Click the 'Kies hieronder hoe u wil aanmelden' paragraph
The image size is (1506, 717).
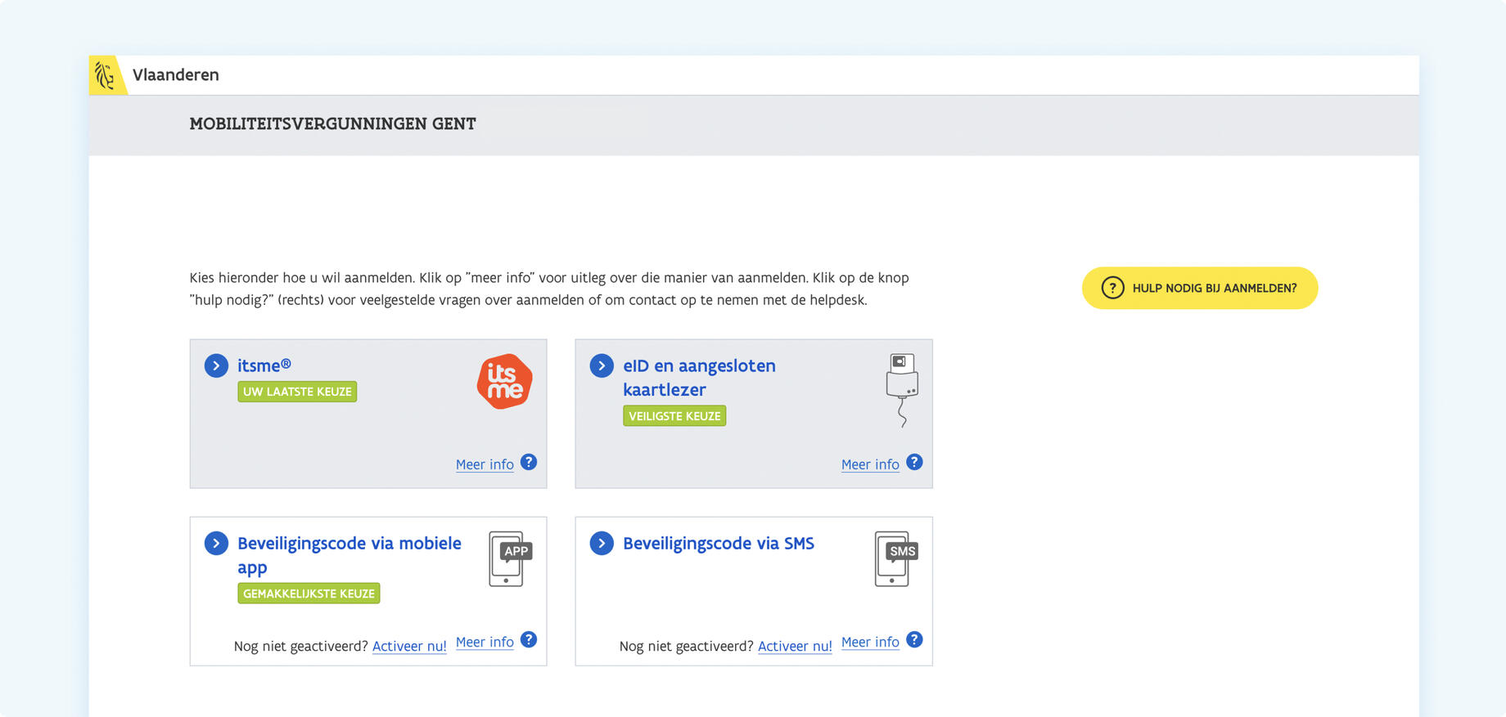click(549, 289)
